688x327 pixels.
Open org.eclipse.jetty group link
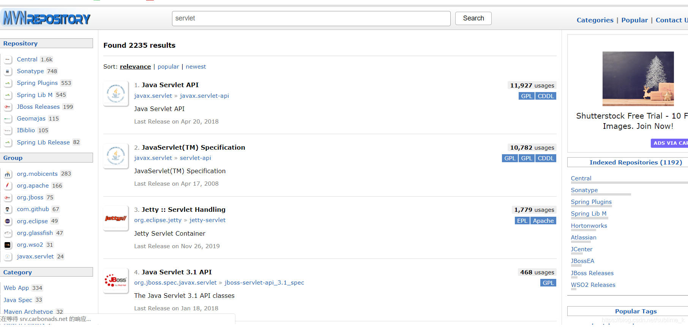(158, 220)
